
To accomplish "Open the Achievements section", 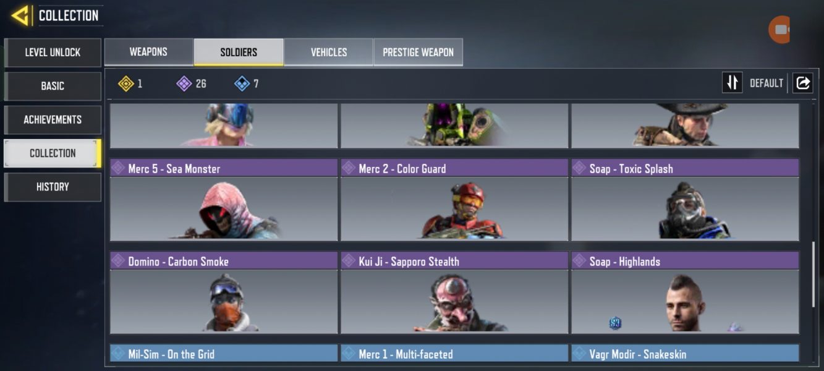I will tap(53, 119).
